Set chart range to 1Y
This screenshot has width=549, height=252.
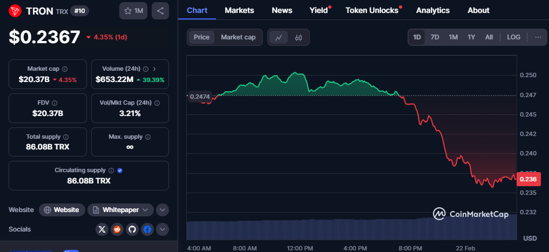click(471, 37)
